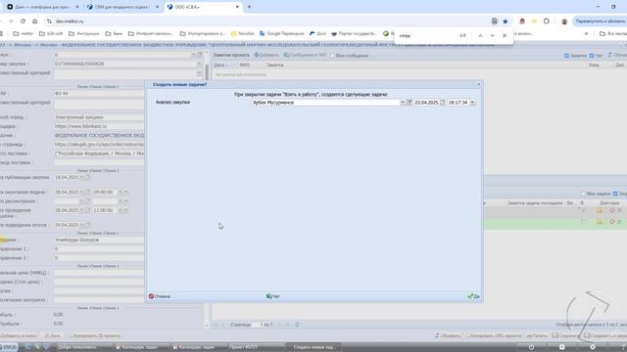Open the assignee dropdown for Анализ закупки

(403, 103)
